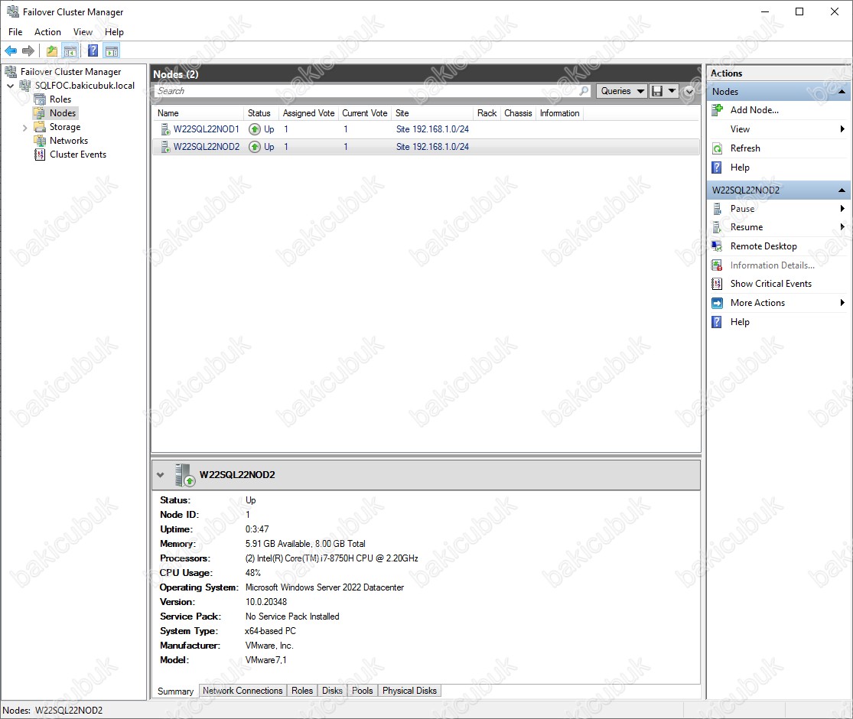Click the Forward arrow toolbar icon
Screen dimensions: 853x719
coord(28,51)
